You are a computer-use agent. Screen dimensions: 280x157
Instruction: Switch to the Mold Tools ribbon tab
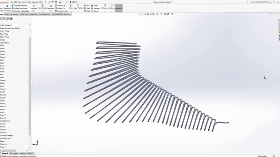click(x=24, y=14)
